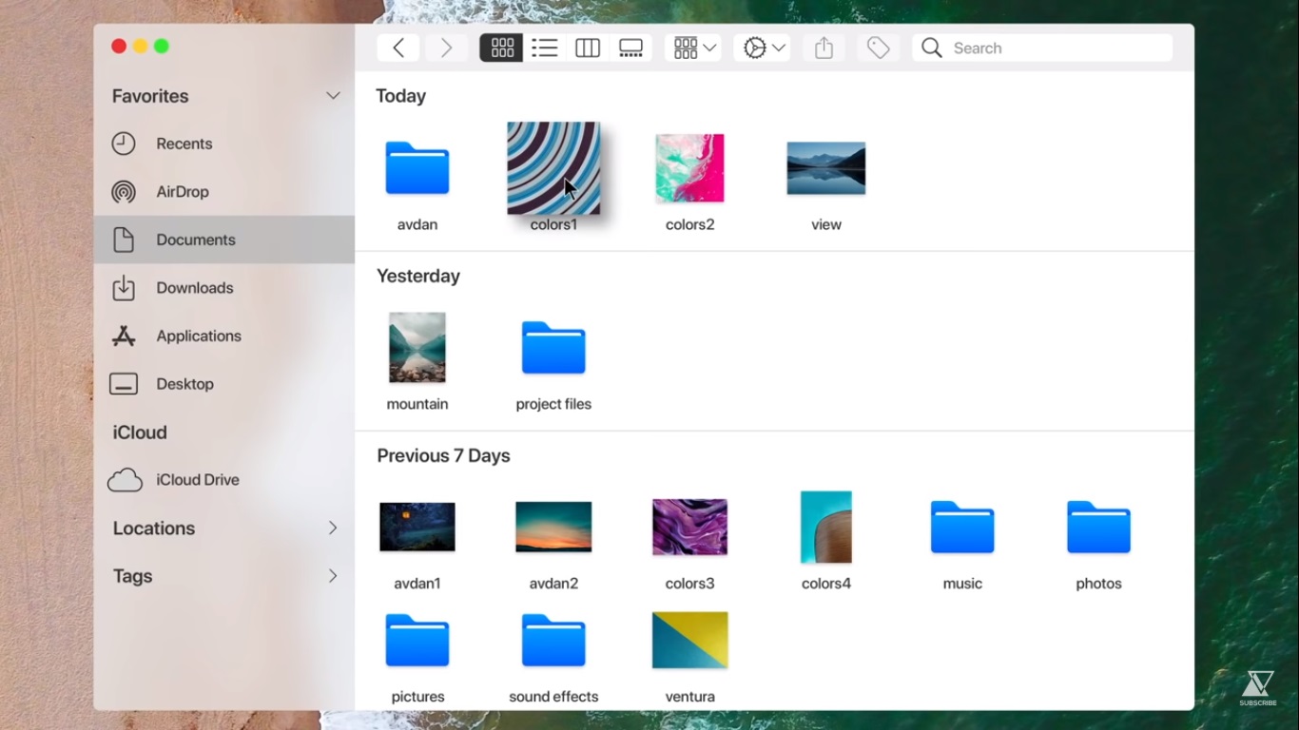
Task: Click the forward navigation arrow
Action: 446,48
